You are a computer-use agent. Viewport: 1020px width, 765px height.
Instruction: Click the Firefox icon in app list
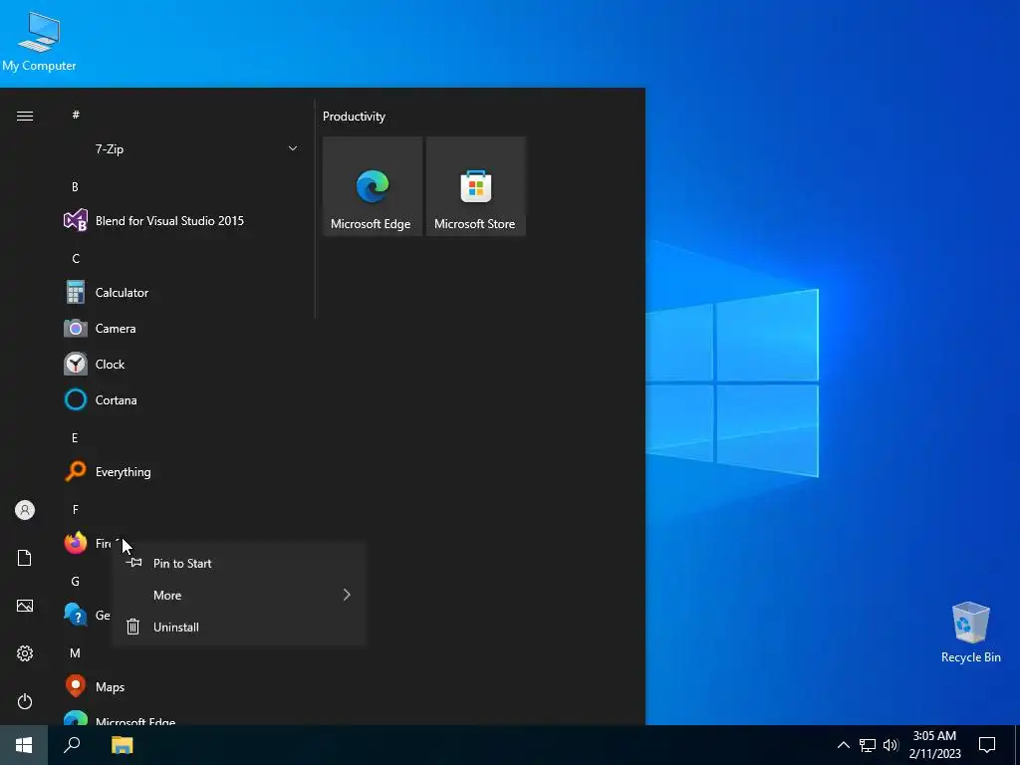76,543
